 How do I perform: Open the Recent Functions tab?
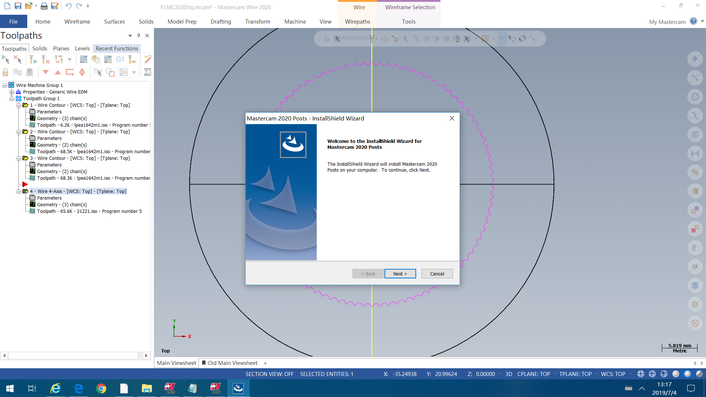coord(117,49)
